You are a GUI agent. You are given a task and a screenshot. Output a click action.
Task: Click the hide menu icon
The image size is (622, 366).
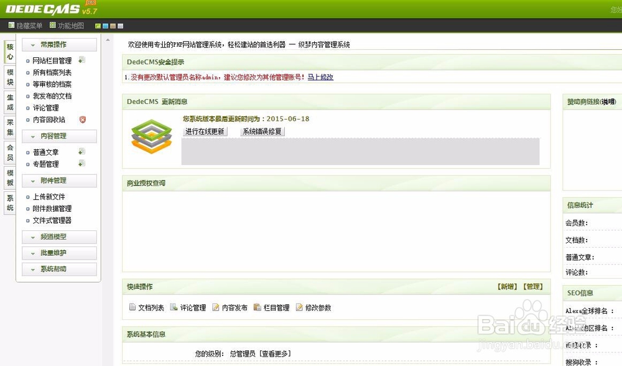11,26
